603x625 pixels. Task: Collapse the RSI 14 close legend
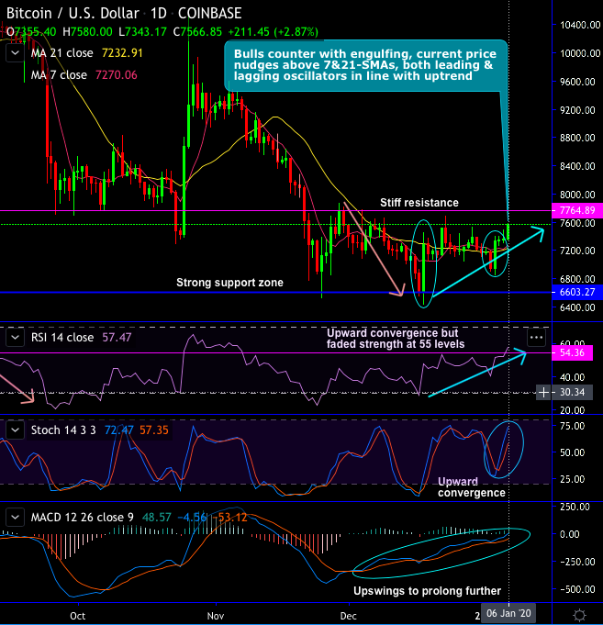point(15,338)
